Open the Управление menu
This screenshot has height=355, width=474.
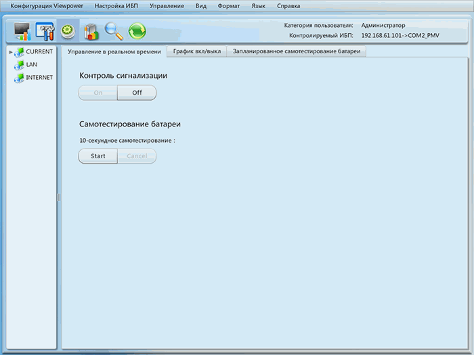167,6
